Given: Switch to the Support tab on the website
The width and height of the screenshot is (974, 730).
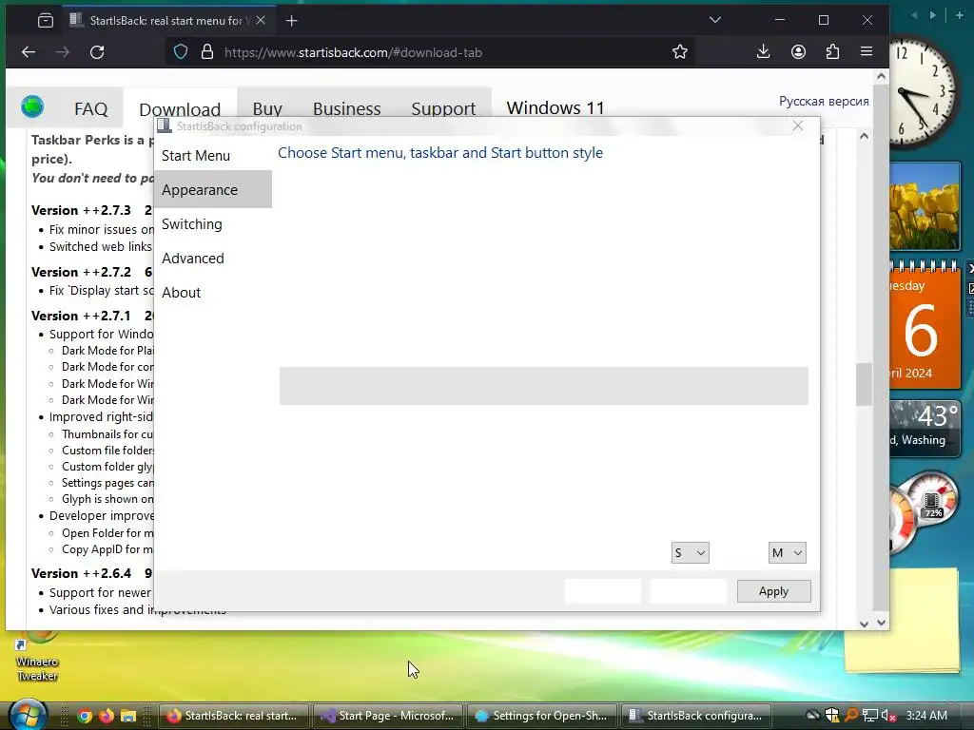Looking at the screenshot, I should pos(443,108).
